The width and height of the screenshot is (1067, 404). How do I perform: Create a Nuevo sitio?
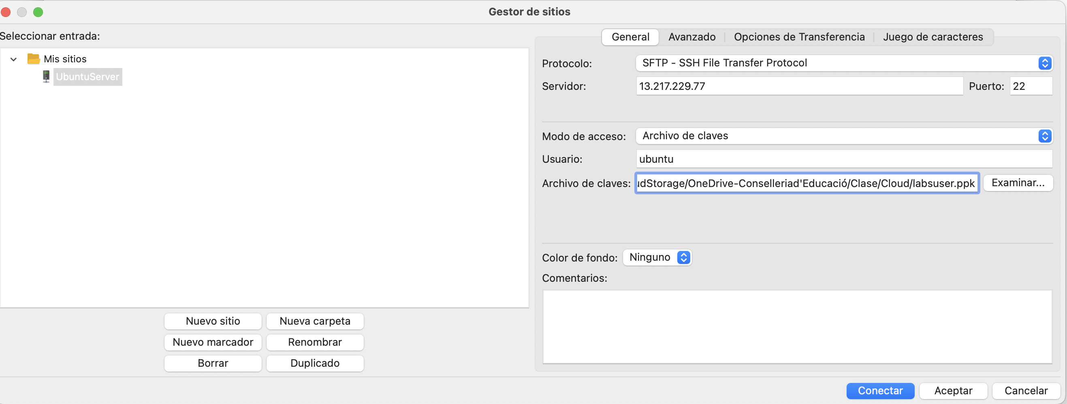coord(213,321)
